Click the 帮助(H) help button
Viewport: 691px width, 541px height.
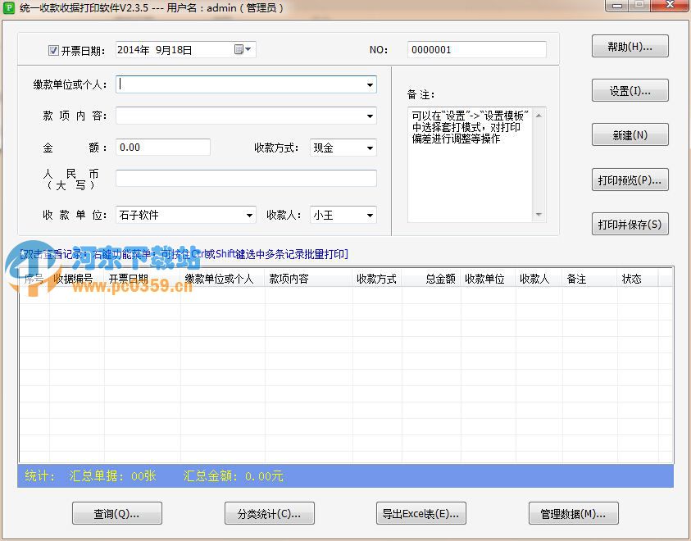click(630, 46)
